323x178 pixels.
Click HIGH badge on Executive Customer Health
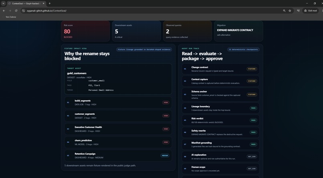166,129
